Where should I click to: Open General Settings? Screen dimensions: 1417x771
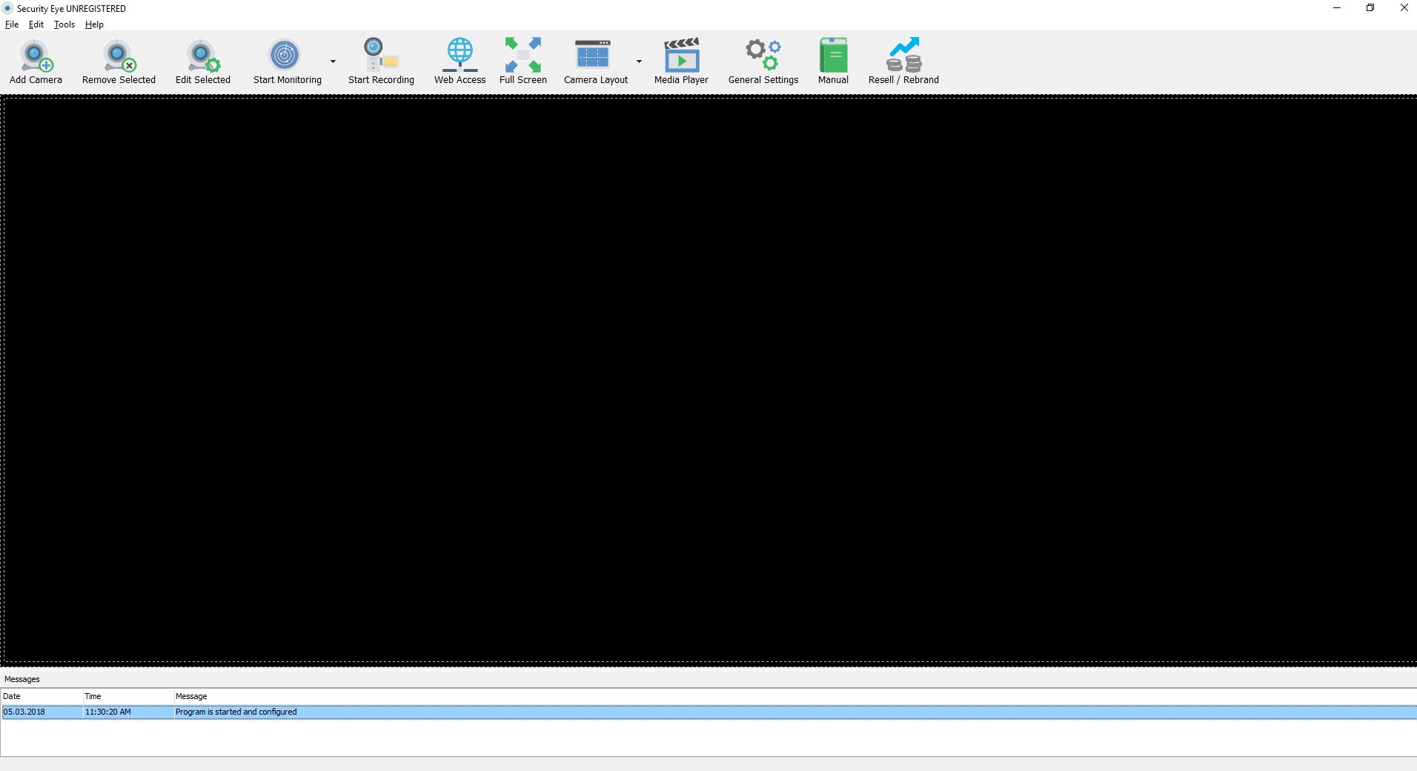(x=761, y=59)
